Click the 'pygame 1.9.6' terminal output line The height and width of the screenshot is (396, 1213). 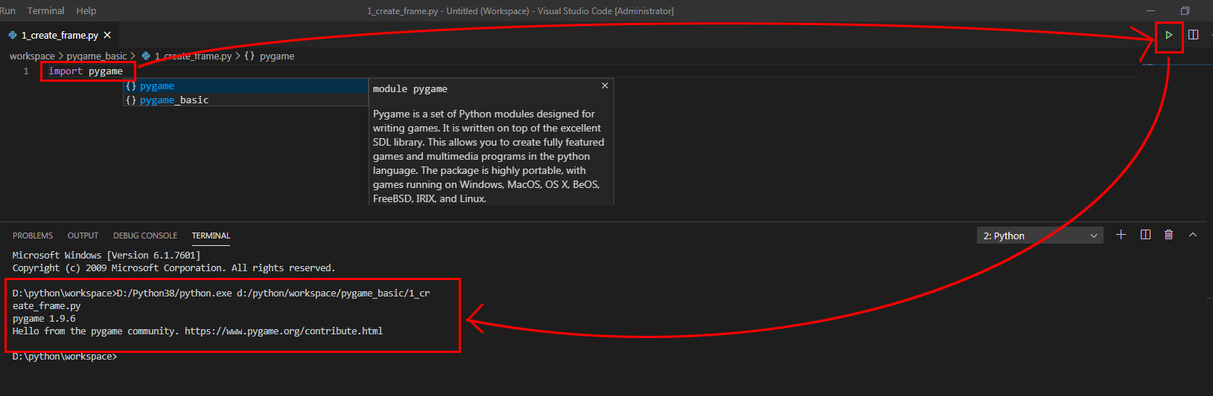click(x=44, y=318)
